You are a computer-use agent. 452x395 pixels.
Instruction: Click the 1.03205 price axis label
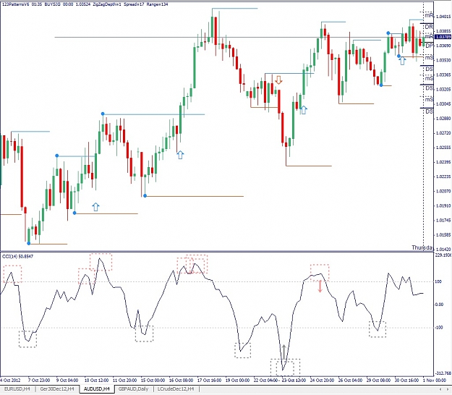click(443, 90)
